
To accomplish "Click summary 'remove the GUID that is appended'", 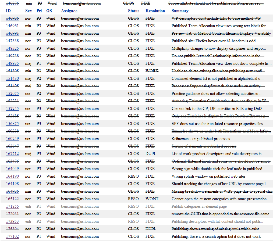I will (220, 214).
